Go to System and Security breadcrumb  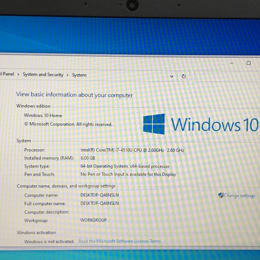[x=43, y=75]
